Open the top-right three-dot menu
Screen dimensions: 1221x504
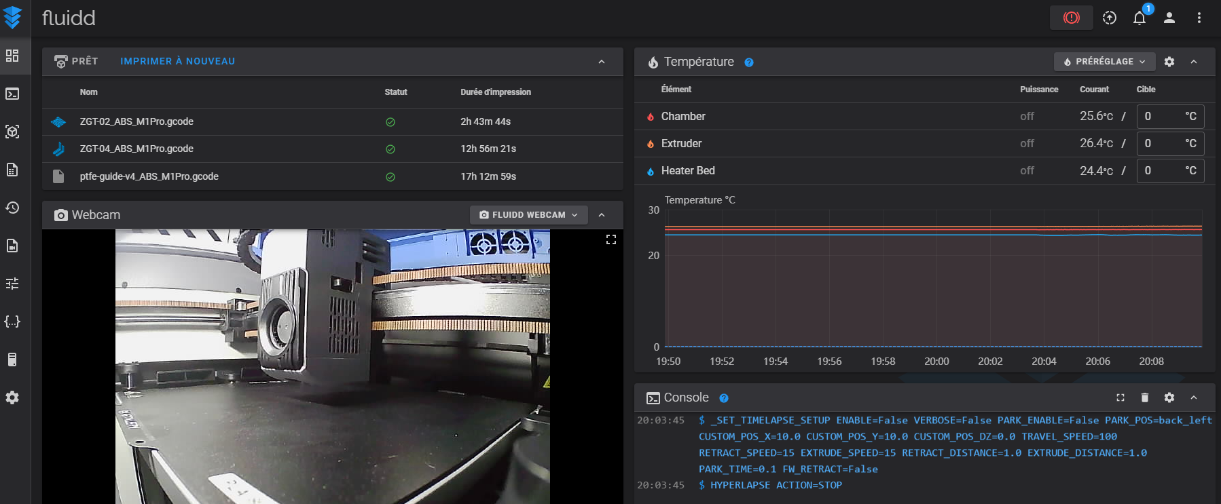[x=1199, y=18]
